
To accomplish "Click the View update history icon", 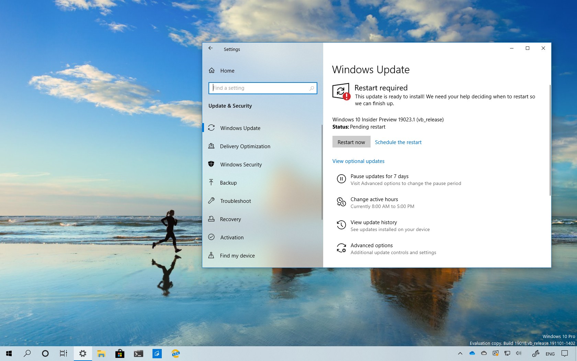I will [x=341, y=225].
